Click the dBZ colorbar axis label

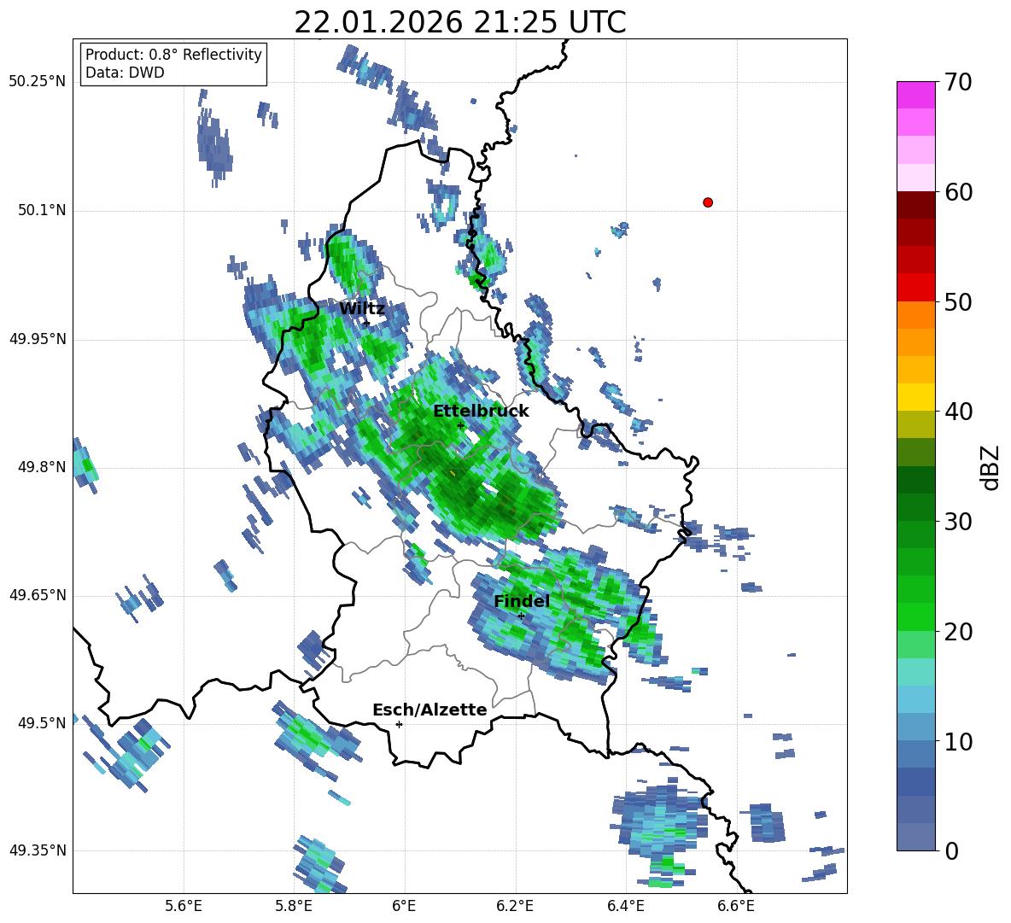pos(991,467)
